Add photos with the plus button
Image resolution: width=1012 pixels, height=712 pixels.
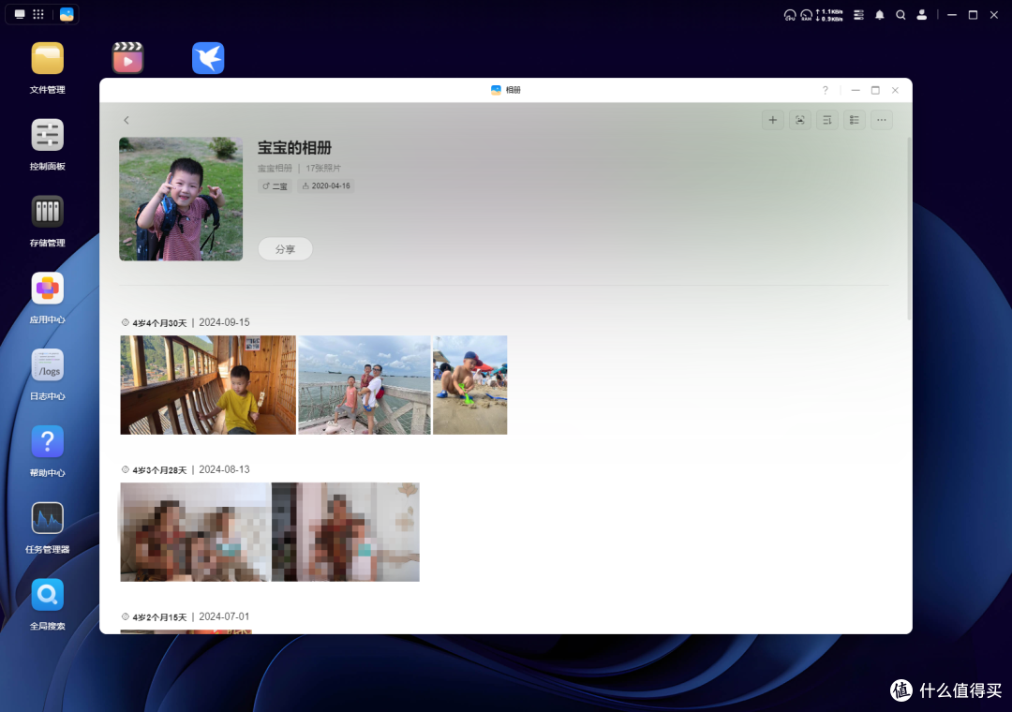[772, 120]
